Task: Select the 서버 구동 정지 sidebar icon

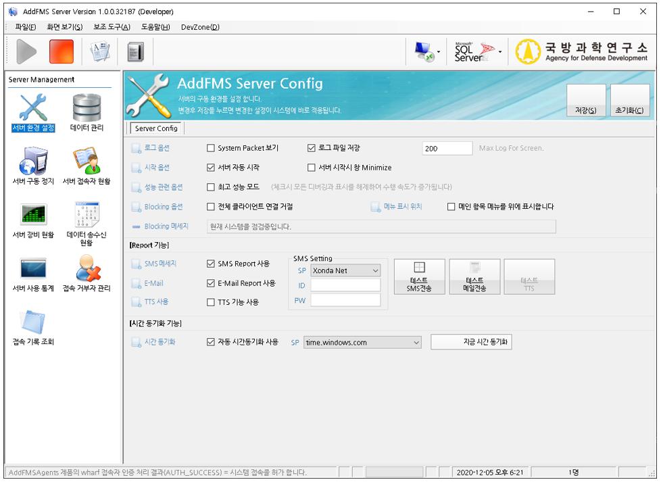Action: click(33, 162)
